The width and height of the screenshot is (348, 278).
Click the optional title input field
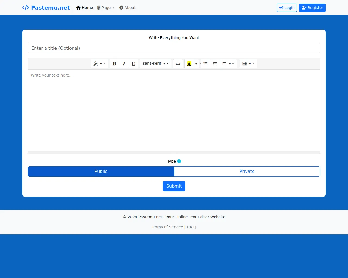[x=174, y=48]
